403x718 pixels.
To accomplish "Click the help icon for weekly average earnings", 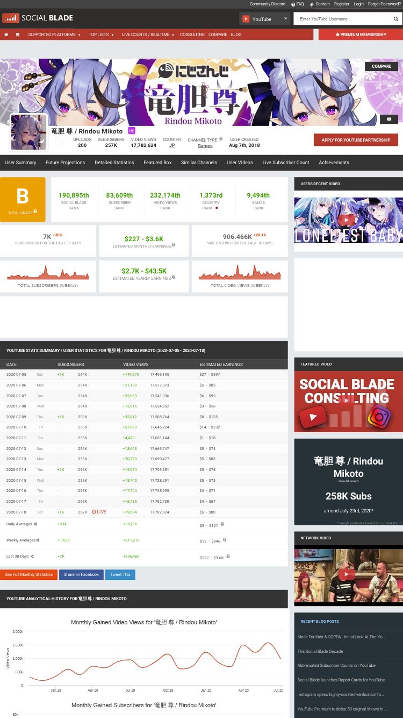I will (x=225, y=540).
